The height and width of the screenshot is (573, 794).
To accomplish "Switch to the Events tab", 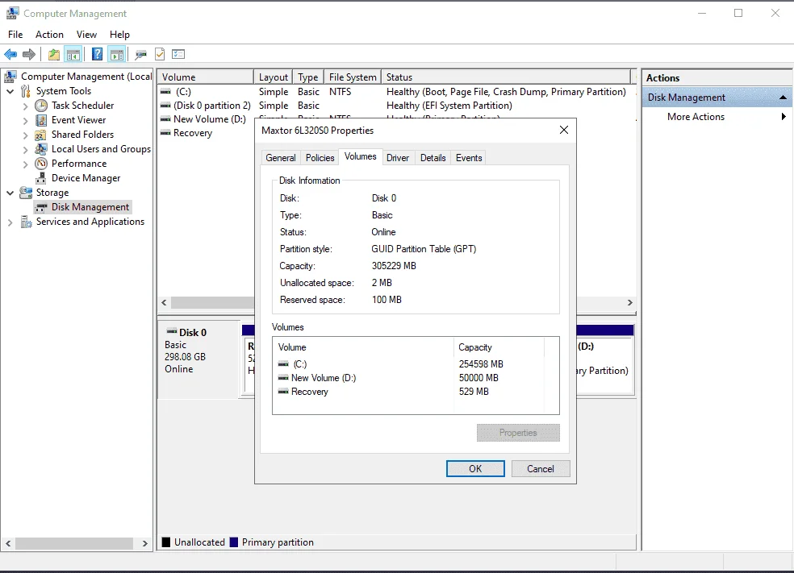I will pyautogui.click(x=469, y=158).
